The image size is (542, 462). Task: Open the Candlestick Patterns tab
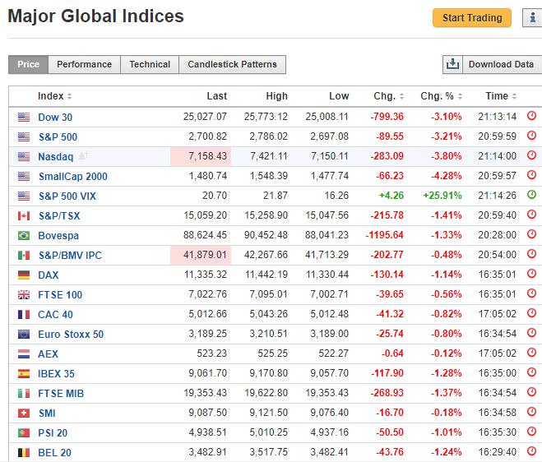[x=232, y=64]
